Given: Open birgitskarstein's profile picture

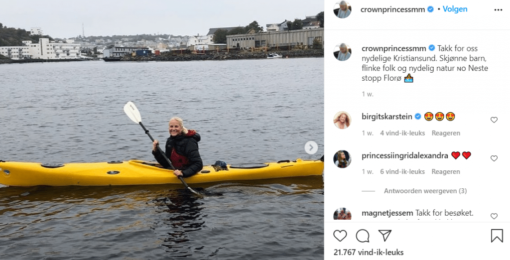Looking at the screenshot, I should [x=342, y=120].
